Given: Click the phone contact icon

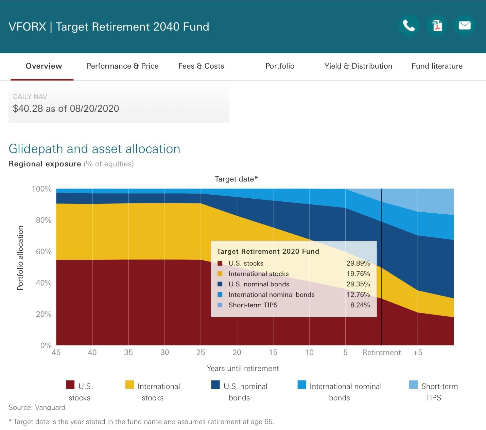Looking at the screenshot, I should [x=409, y=25].
